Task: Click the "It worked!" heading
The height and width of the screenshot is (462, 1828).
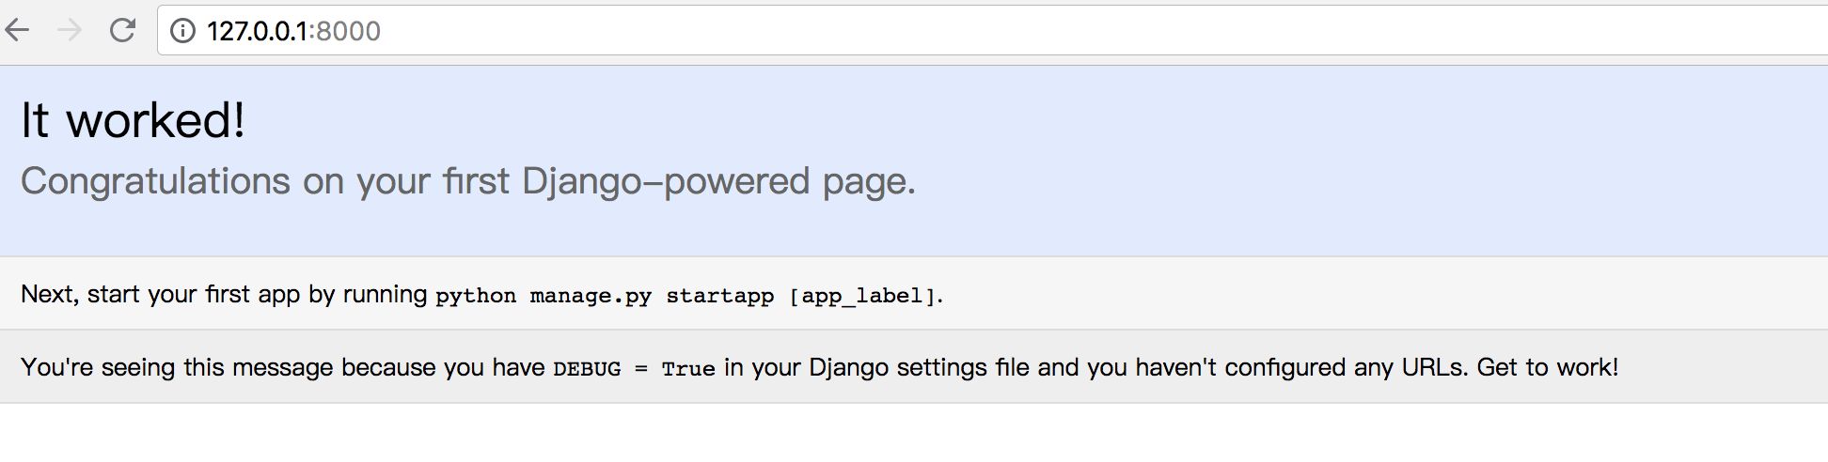Action: (x=133, y=120)
